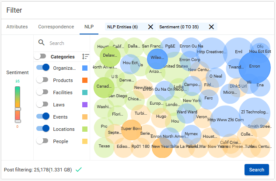Disable the Organizations category toggle
Screen dimensions: 276x181
pyautogui.click(x=43, y=68)
